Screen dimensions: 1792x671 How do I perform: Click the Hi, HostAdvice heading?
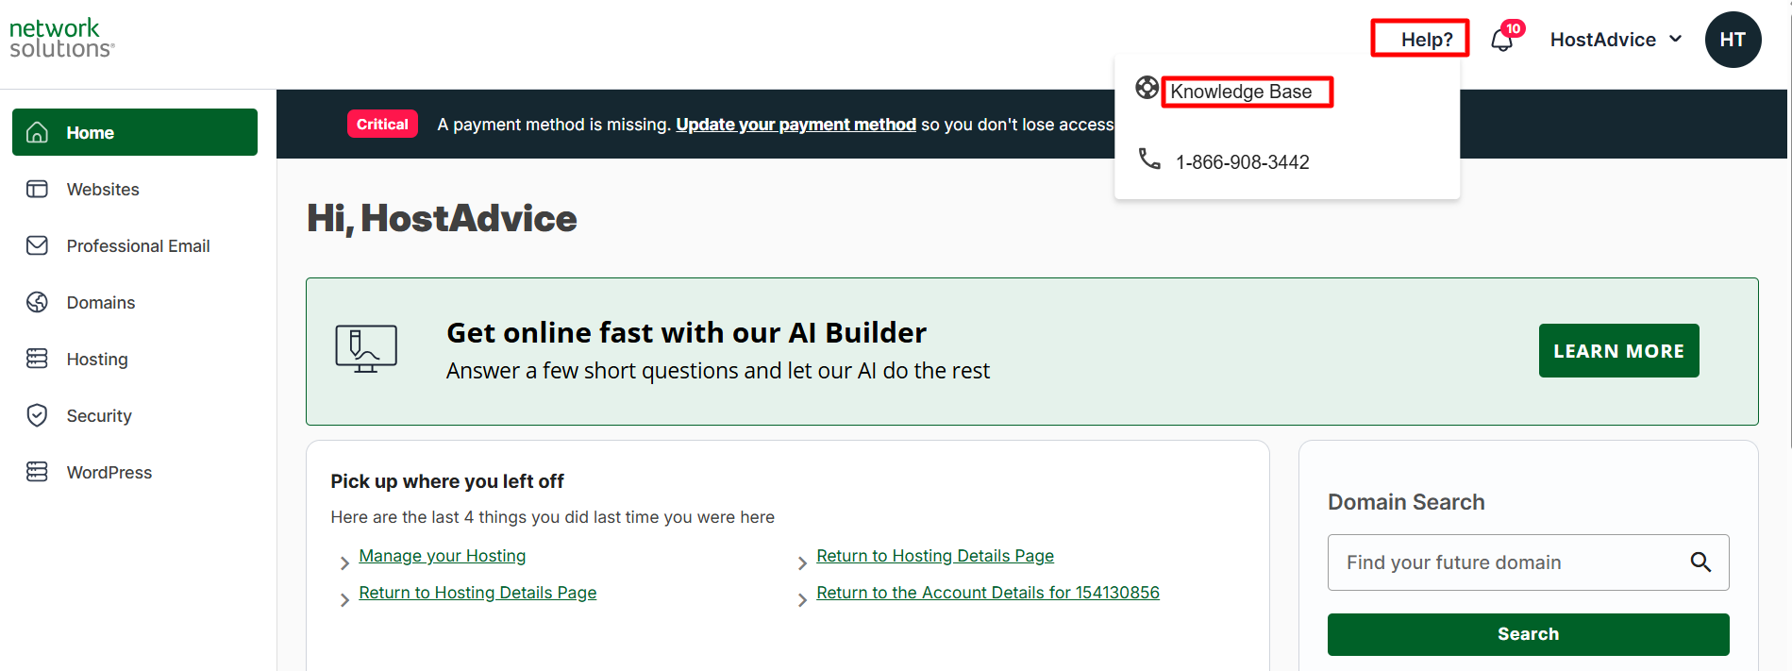coord(442,218)
